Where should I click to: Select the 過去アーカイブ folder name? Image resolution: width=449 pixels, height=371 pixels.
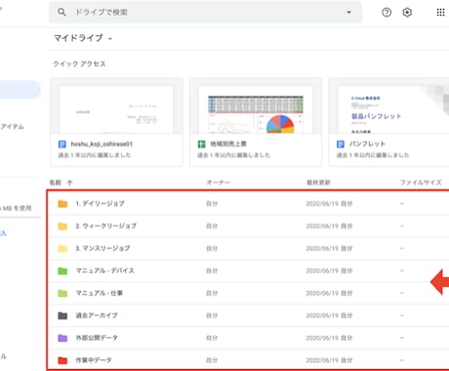(97, 315)
